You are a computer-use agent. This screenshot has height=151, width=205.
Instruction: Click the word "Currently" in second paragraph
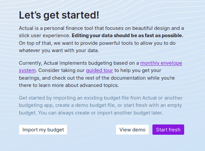[x=30, y=63]
